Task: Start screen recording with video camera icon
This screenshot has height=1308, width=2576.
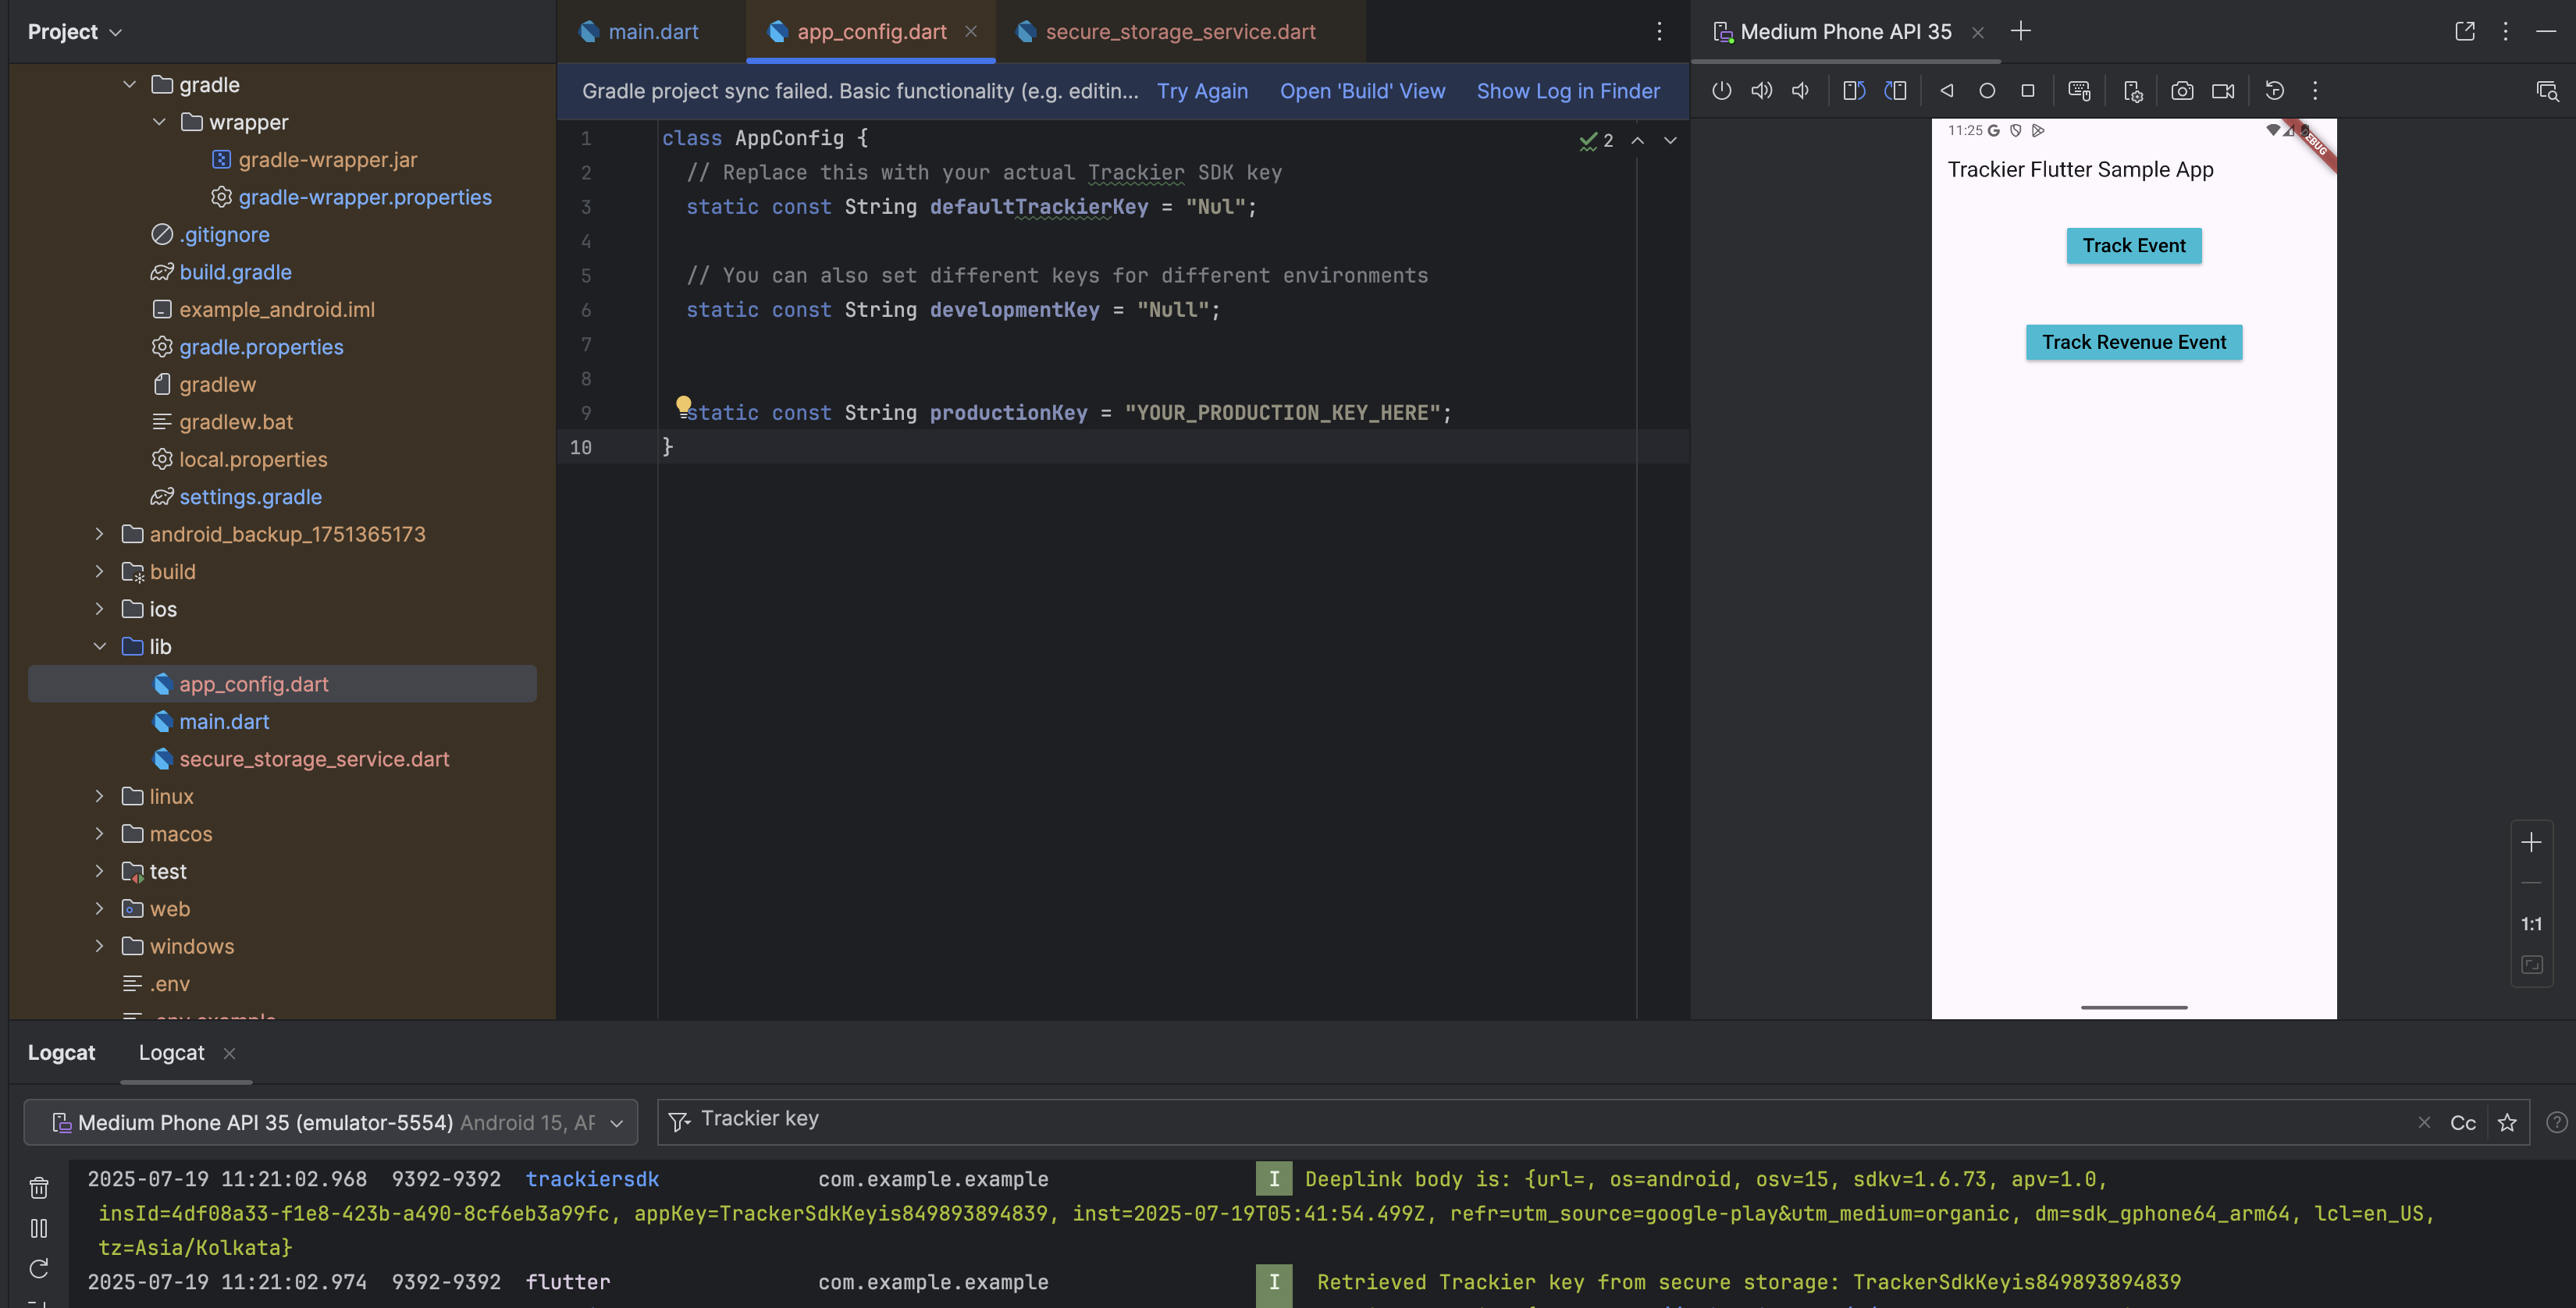Action: 2223,91
